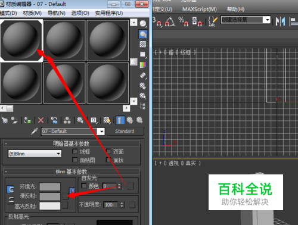
Task: Open the Material Editor Options icon
Action: (143, 86)
